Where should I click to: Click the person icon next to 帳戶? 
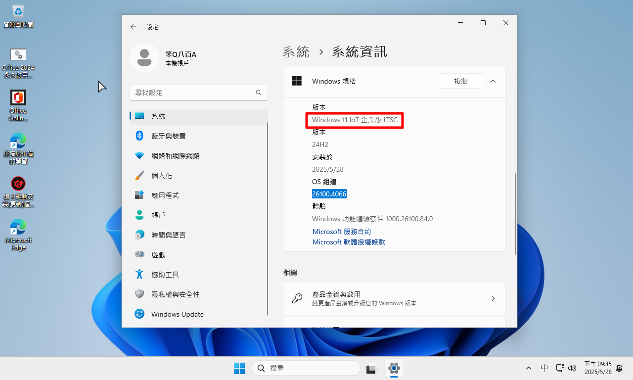[x=139, y=215]
